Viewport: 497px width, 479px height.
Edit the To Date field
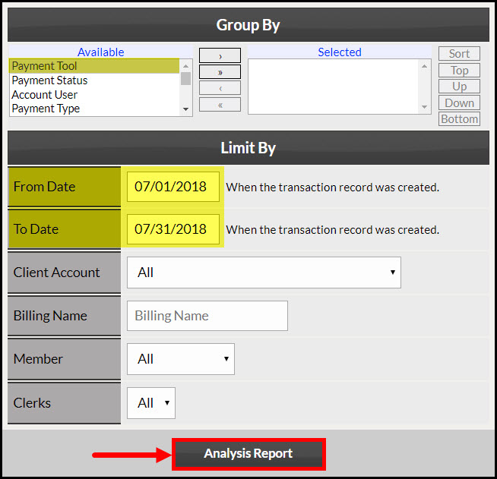[173, 229]
